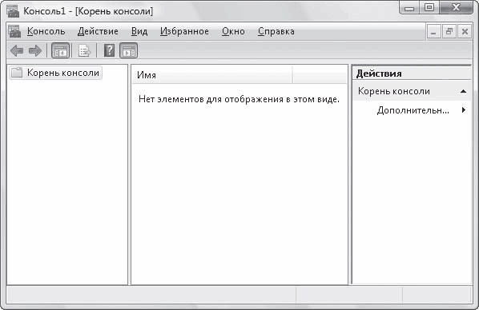Minimize the Консоль1 main window
This screenshot has width=479, height=310.
click(409, 8)
